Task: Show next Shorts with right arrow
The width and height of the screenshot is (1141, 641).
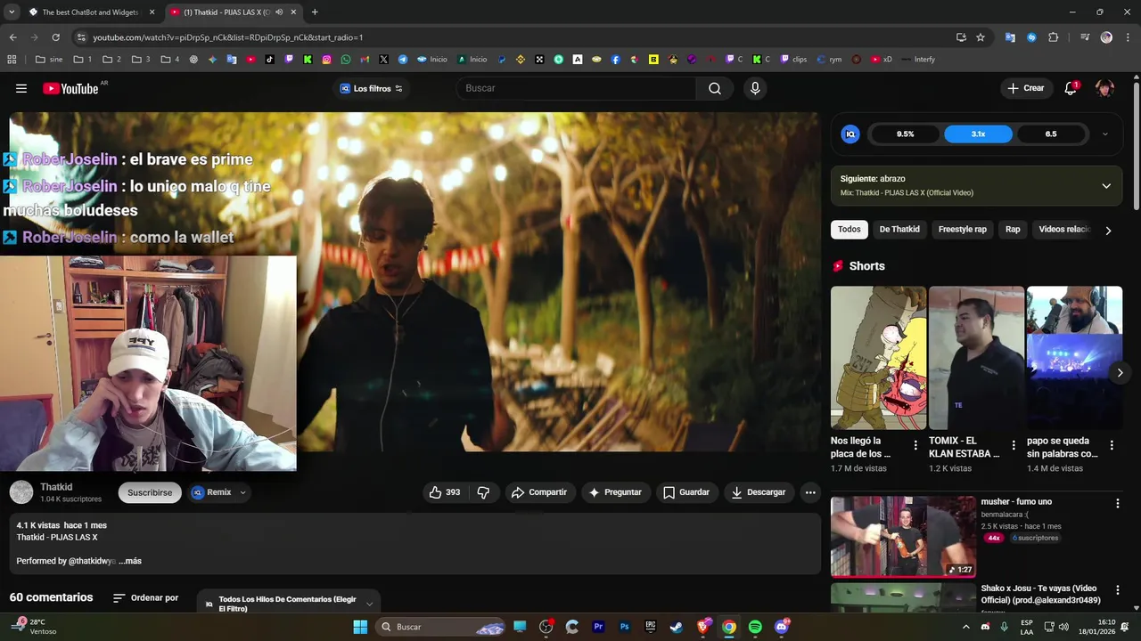Action: pyautogui.click(x=1120, y=373)
